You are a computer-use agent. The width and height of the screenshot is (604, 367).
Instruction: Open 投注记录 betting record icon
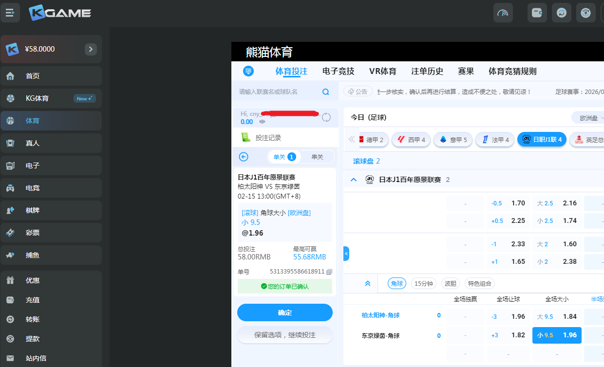pos(246,138)
